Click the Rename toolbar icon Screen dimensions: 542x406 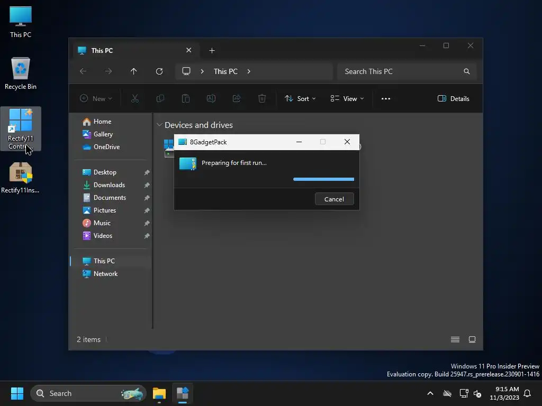[x=211, y=99]
